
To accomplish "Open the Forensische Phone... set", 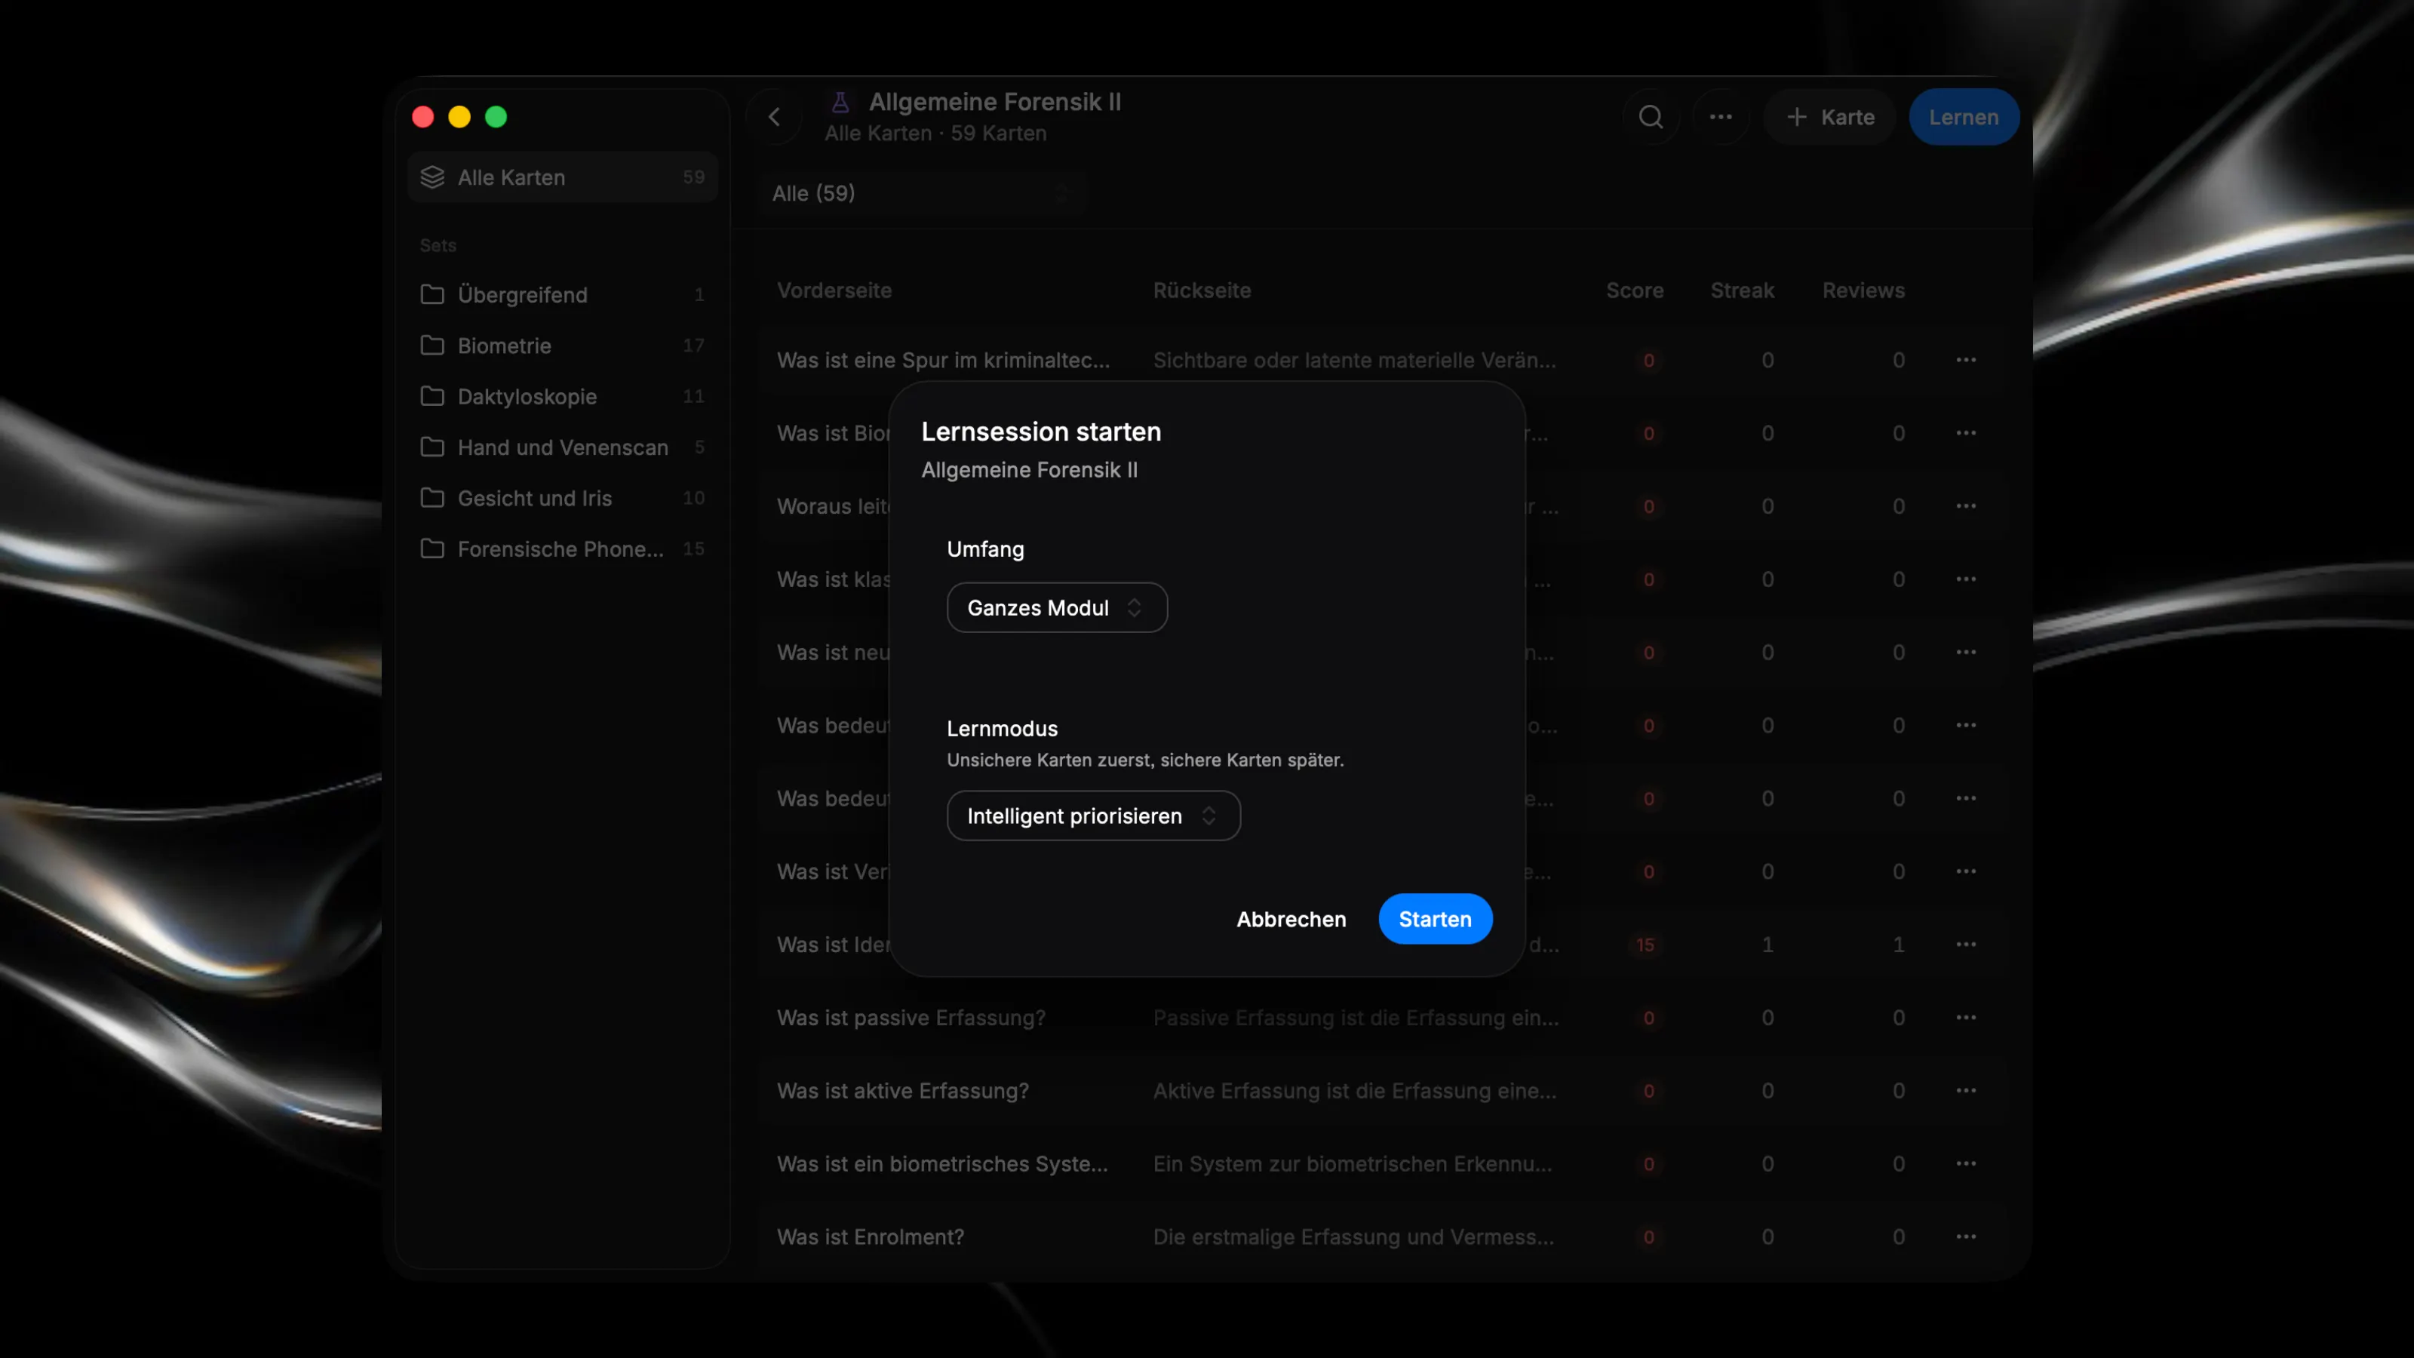I will coord(562,548).
